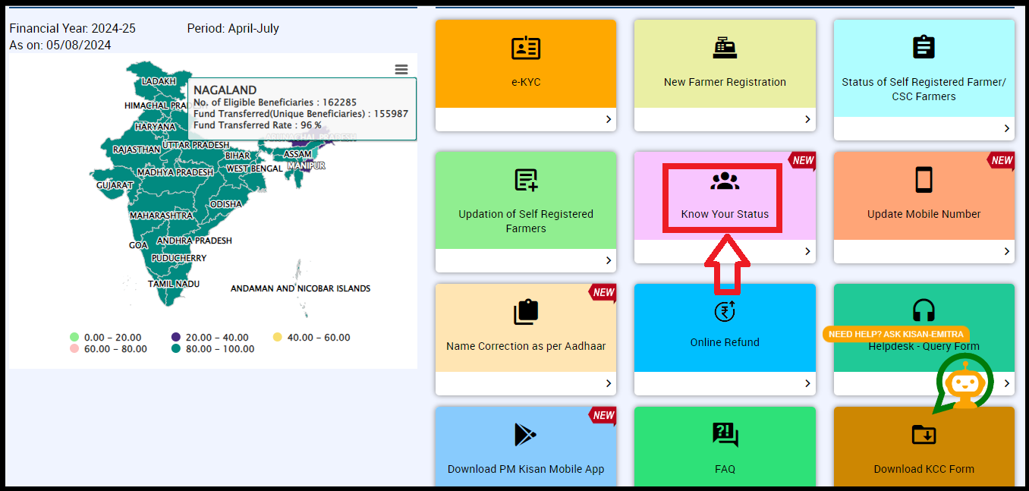
Task: Open the Online Refund link
Action: [725, 342]
